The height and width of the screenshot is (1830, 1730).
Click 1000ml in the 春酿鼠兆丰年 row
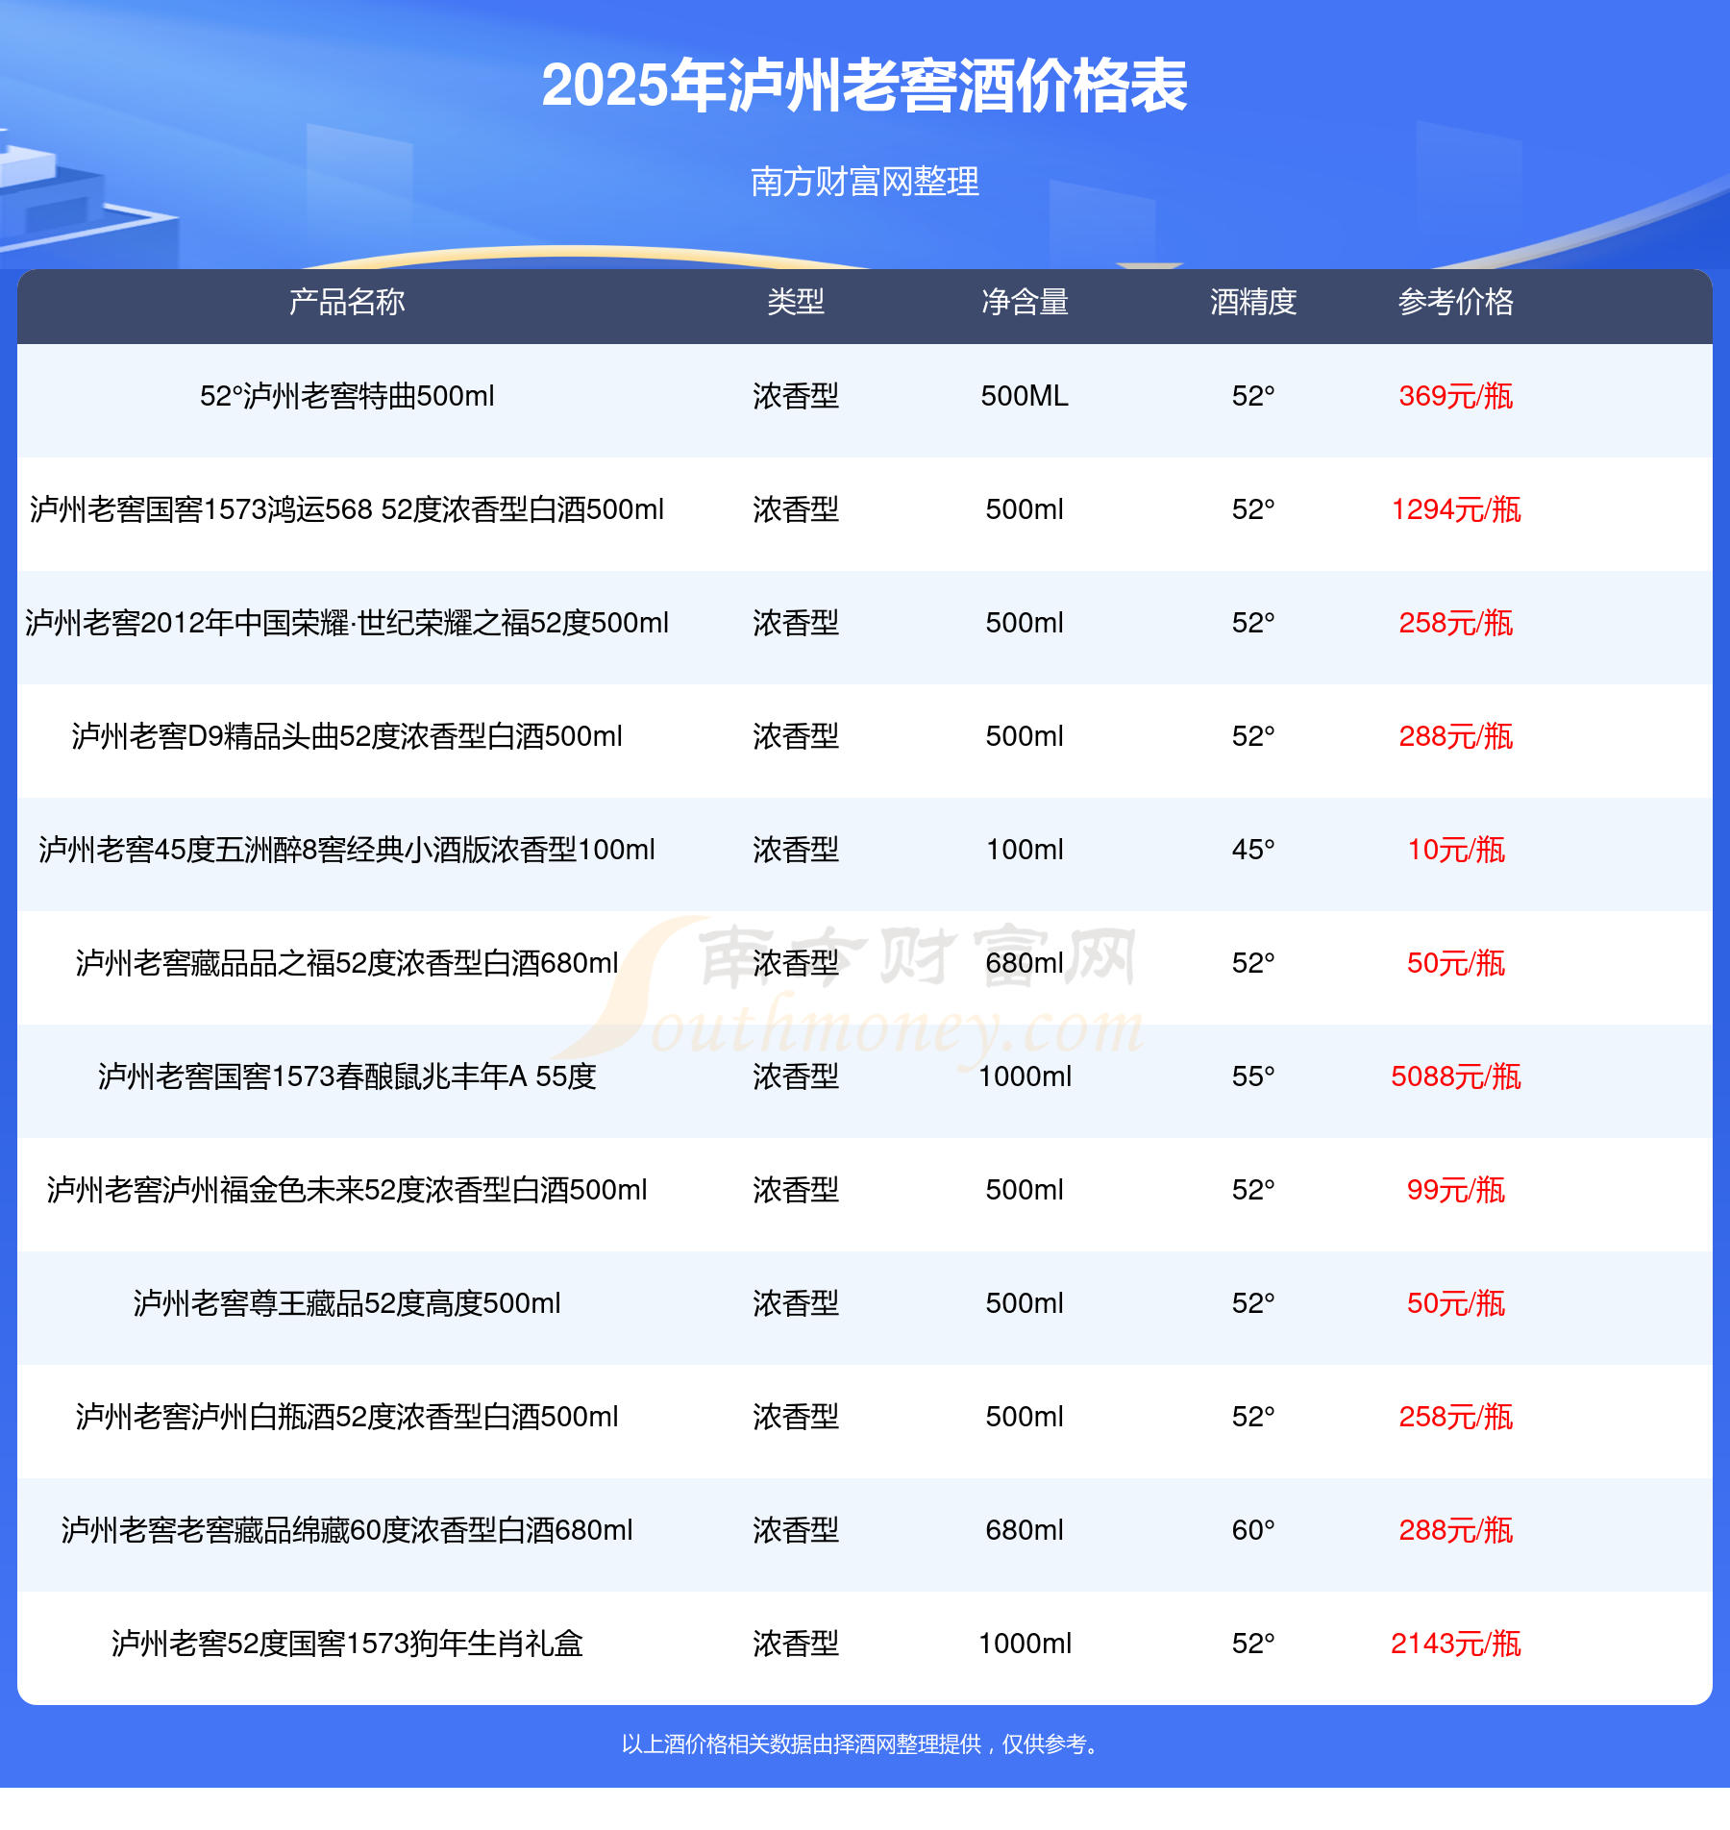point(1025,1076)
